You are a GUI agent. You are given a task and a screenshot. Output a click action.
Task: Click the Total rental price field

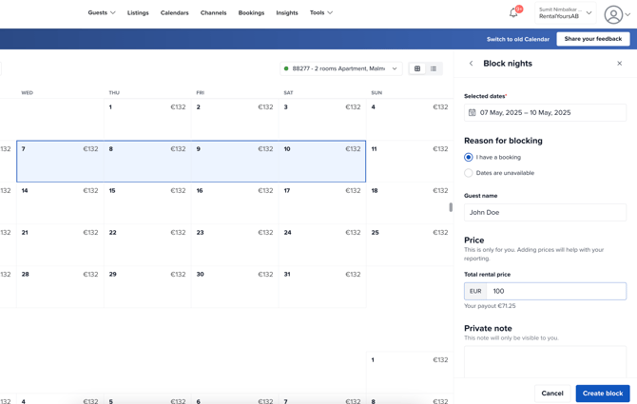(x=556, y=291)
